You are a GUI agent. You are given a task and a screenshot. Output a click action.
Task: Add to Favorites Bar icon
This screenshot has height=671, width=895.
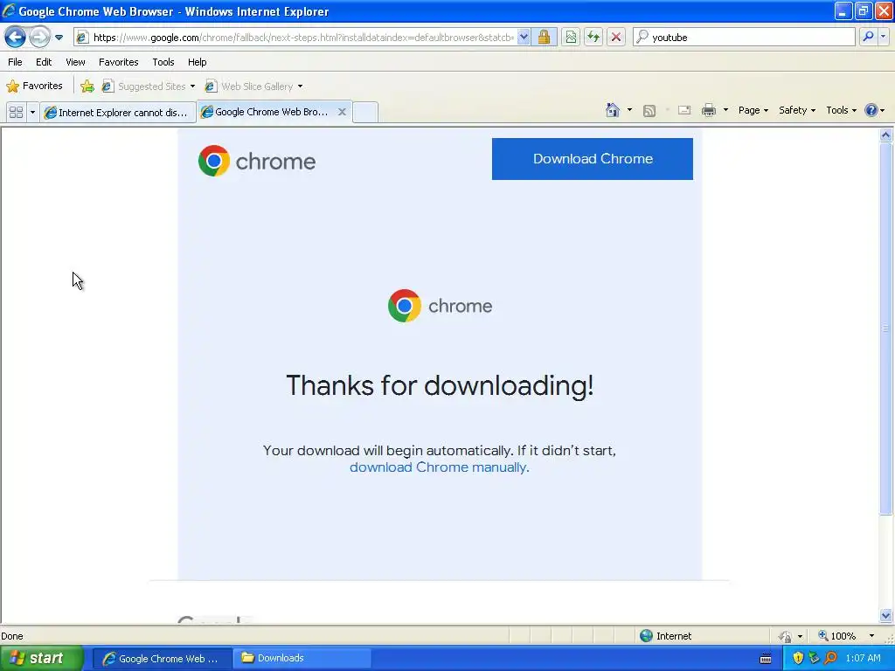tap(87, 86)
